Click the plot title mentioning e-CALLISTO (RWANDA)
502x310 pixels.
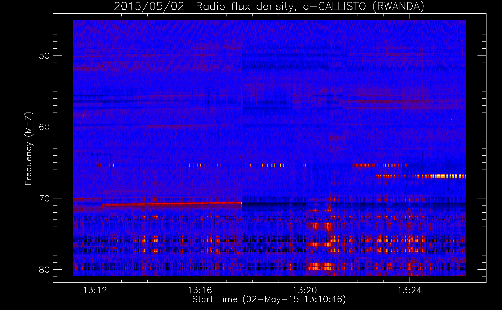pos(269,6)
